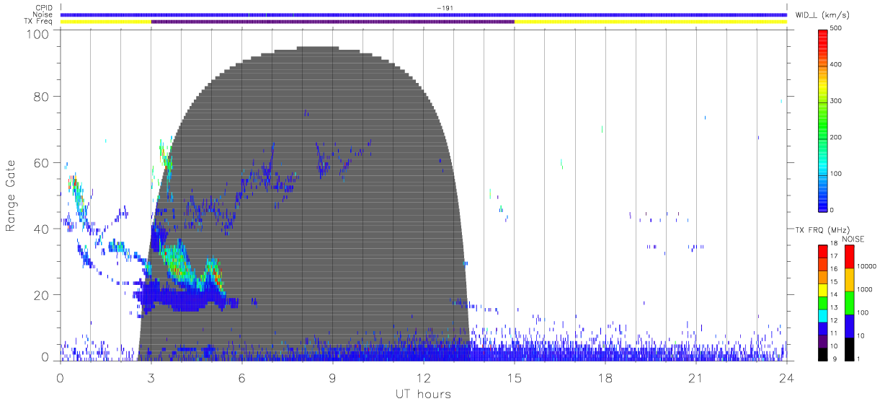Screen dimensions: 885x409
Task: Select the Noise row label above the plot
Action: pyautogui.click(x=43, y=14)
